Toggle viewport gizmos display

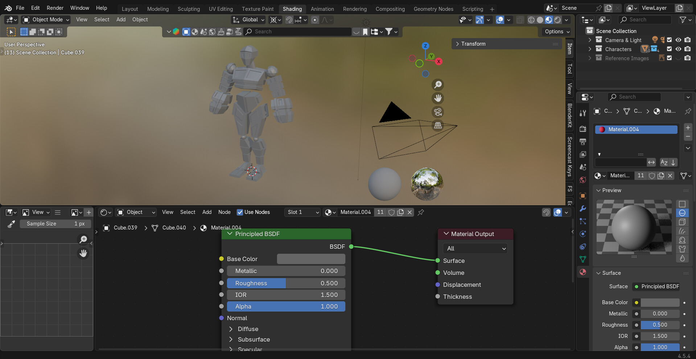[479, 20]
